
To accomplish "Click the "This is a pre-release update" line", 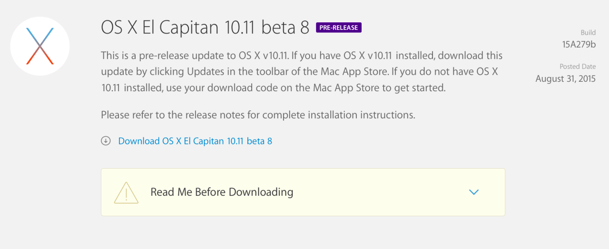I will click(302, 56).
